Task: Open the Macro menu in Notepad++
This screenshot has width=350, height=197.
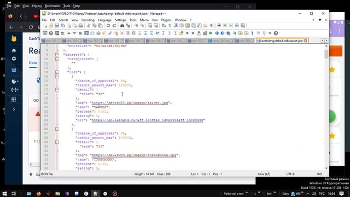Action: coord(144,20)
